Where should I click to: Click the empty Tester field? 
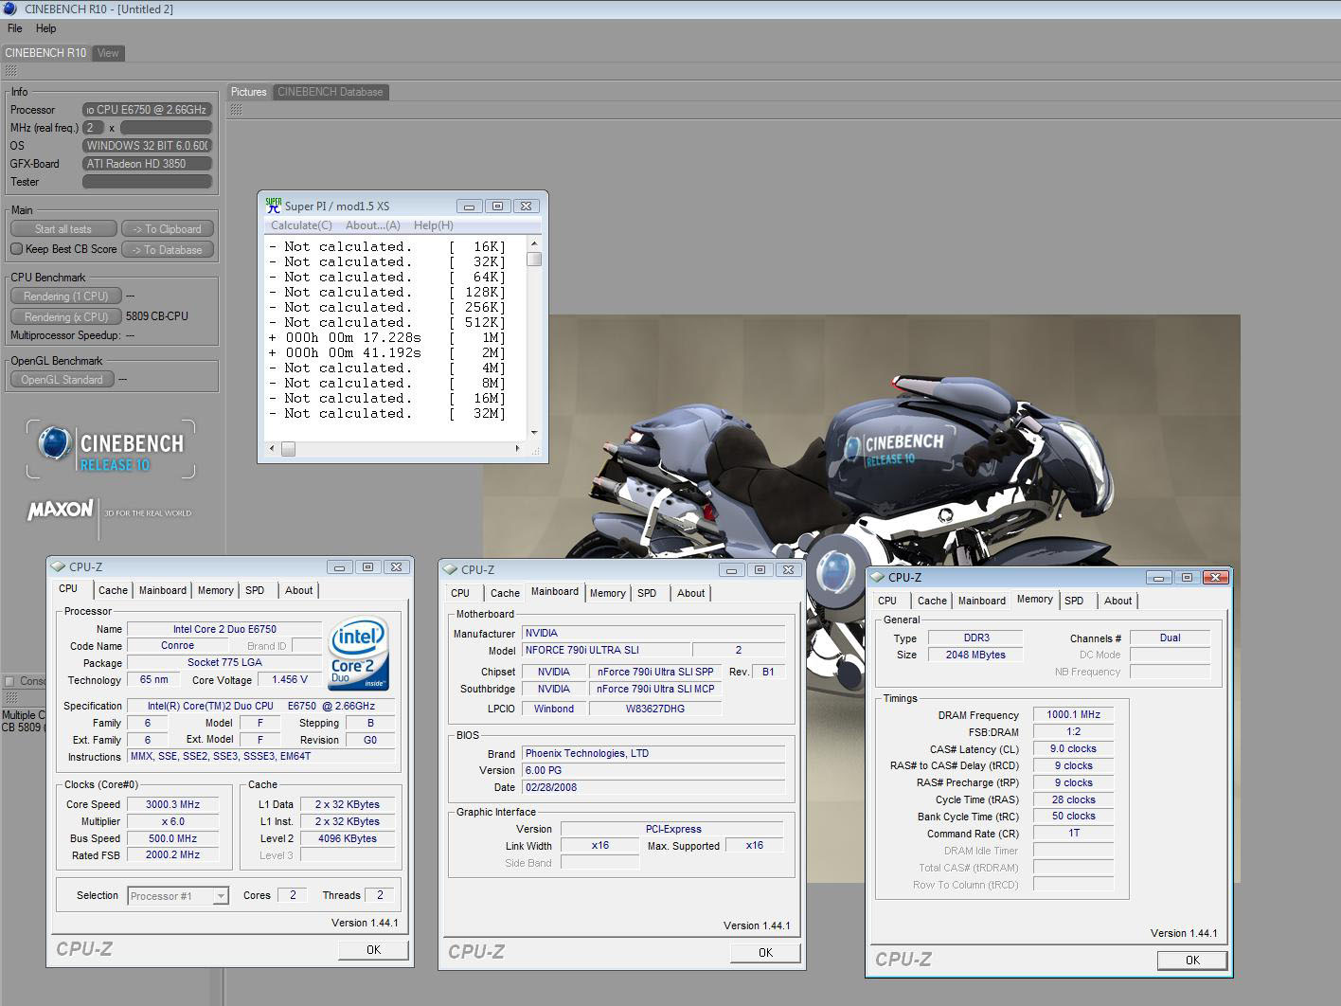tap(148, 182)
